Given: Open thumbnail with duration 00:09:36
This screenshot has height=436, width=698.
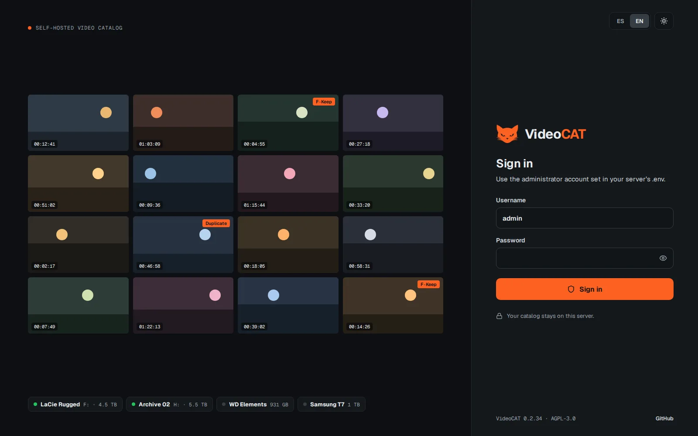Looking at the screenshot, I should (x=183, y=184).
